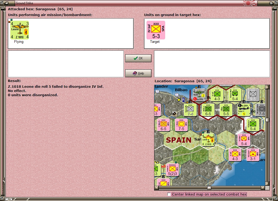Click the map vertical scrollbar thumb
Image resolution: width=278 pixels, height=201 pixels.
coord(267,120)
